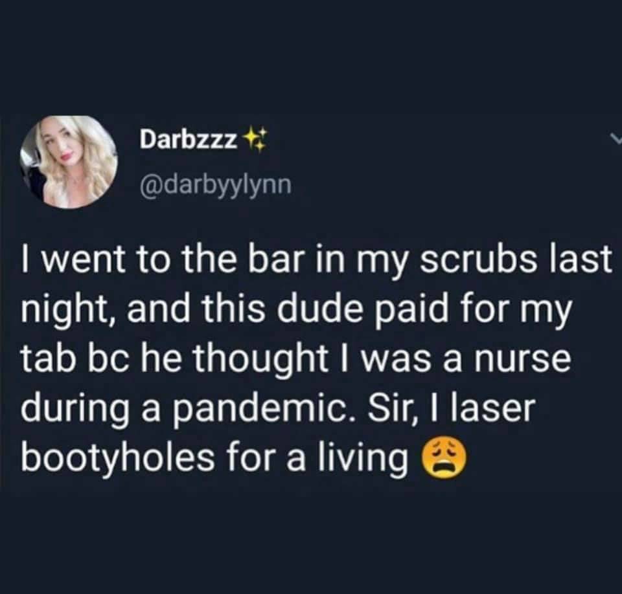
Task: Click the Darbzzz display name
Action: point(188,140)
